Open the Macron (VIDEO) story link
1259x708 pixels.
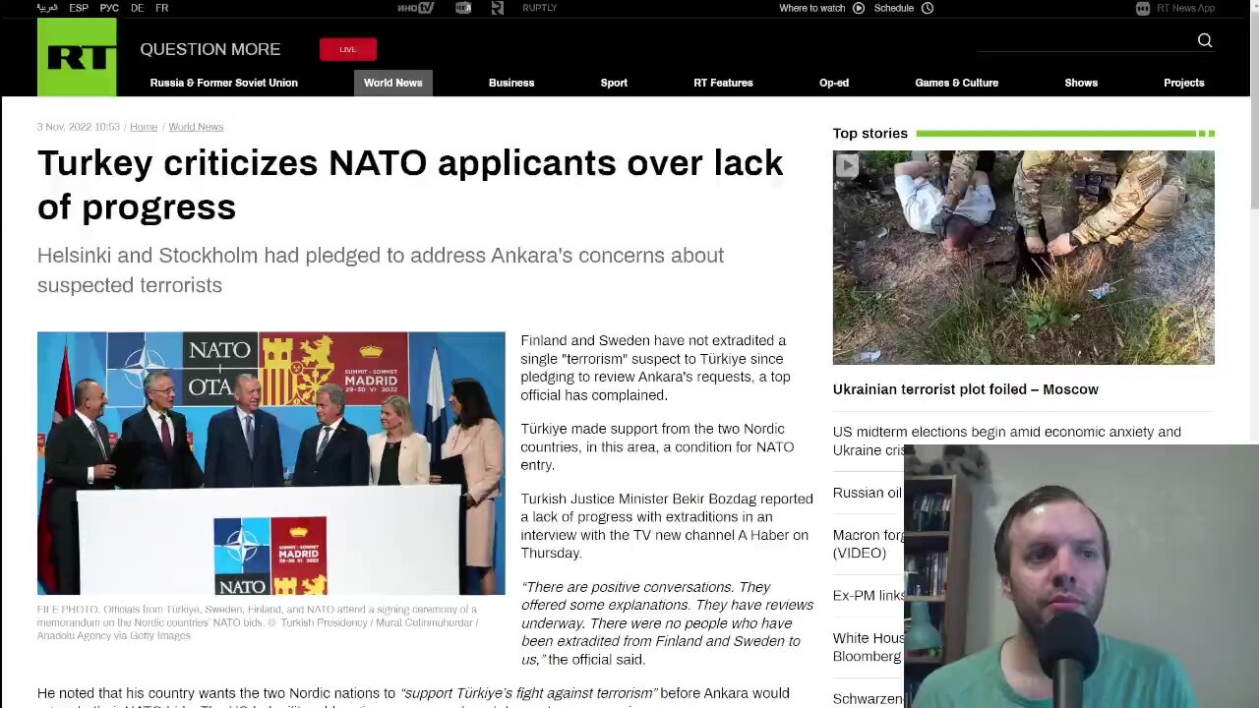pos(869,544)
